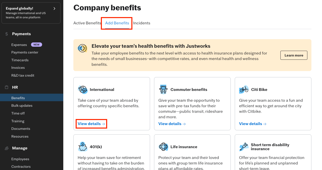Open Expenses in the sidebar
The width and height of the screenshot is (322, 170).
click(19, 45)
